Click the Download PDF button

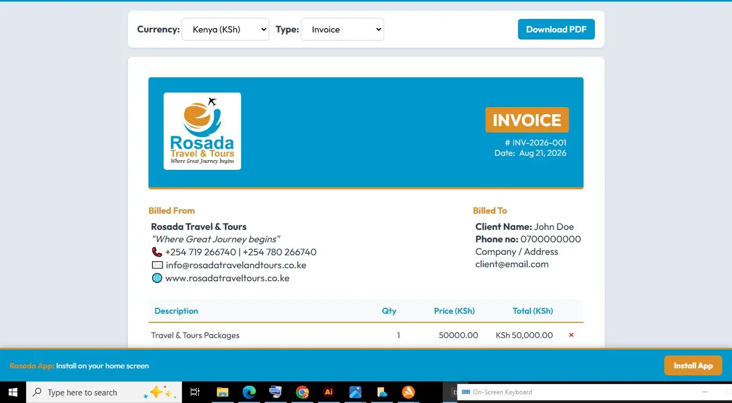coord(556,29)
